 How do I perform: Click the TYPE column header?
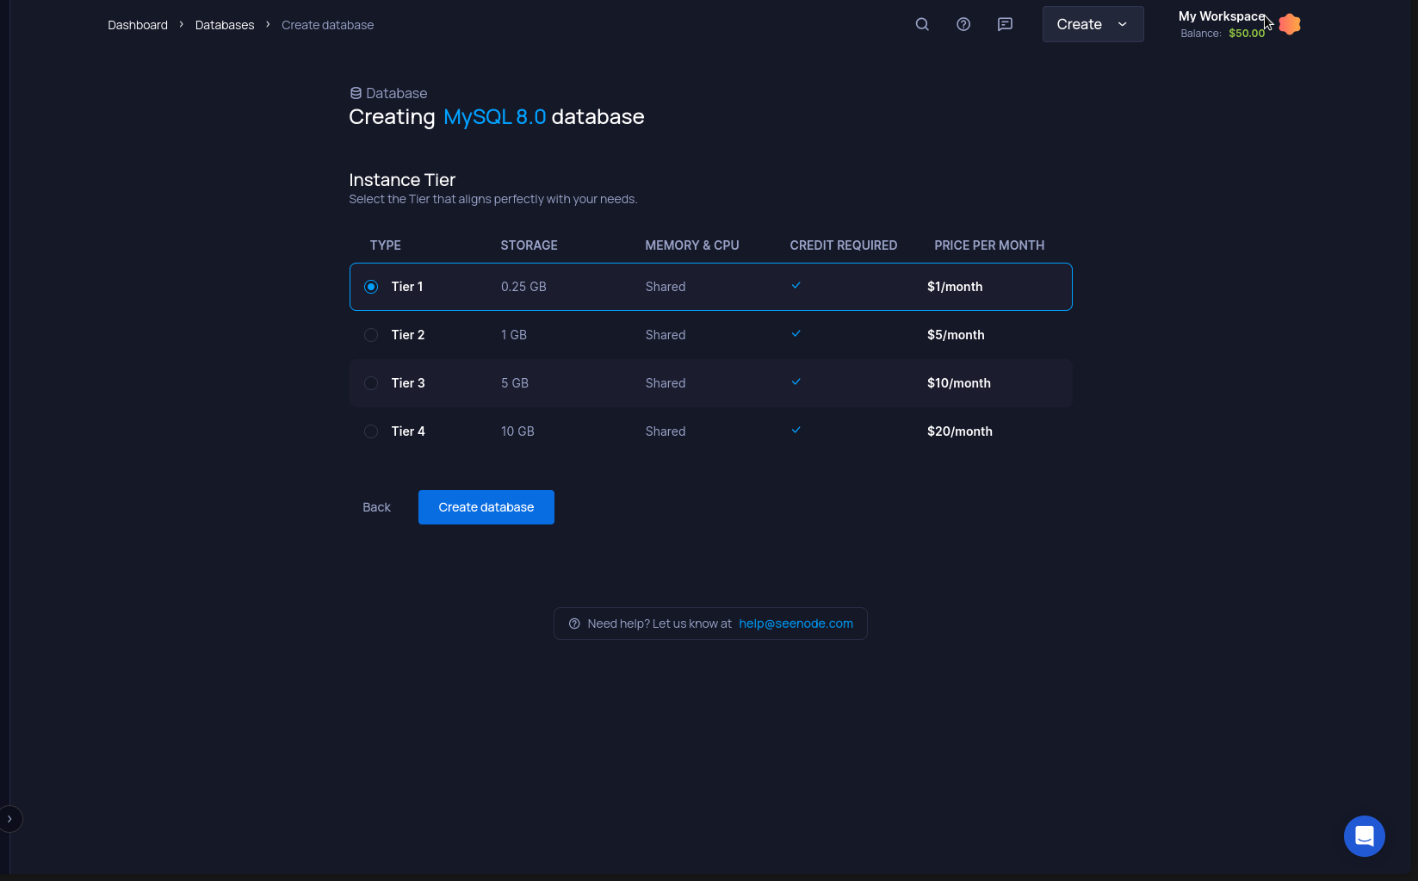click(x=386, y=245)
